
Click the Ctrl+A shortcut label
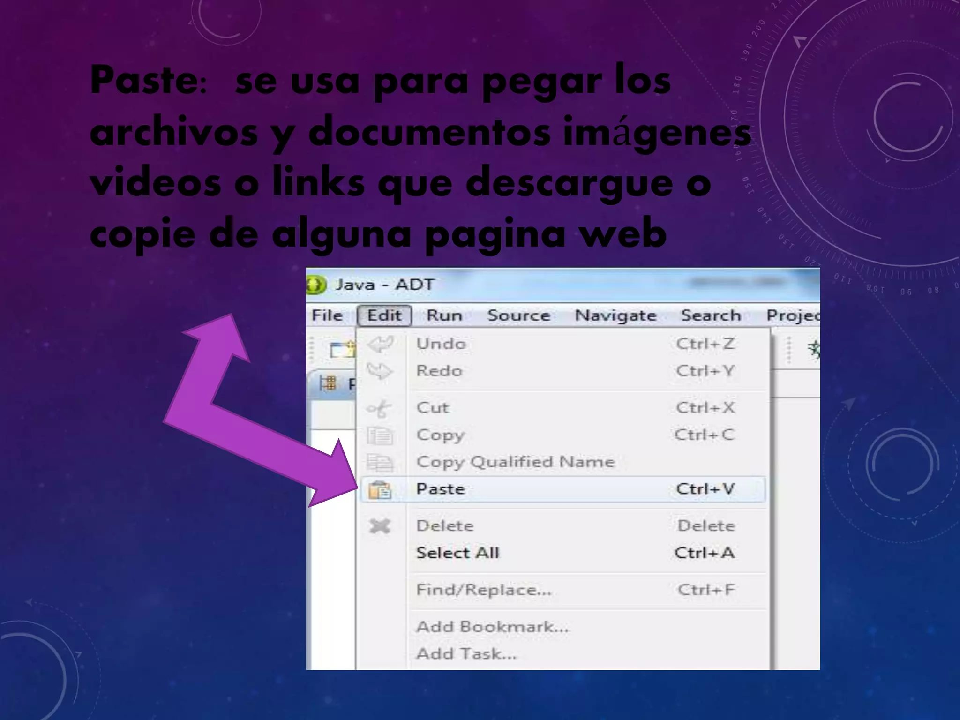coord(704,553)
